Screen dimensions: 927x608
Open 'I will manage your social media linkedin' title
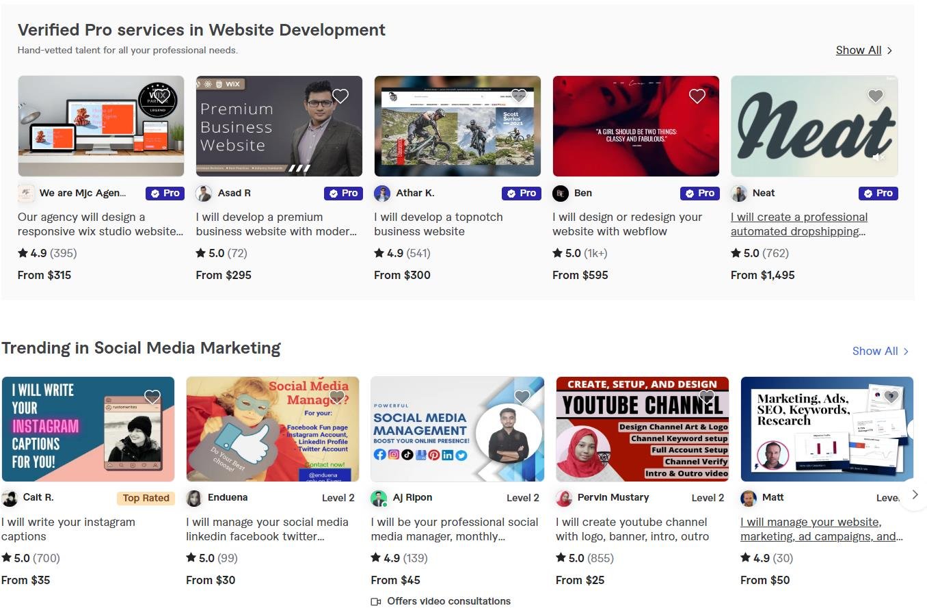(267, 529)
